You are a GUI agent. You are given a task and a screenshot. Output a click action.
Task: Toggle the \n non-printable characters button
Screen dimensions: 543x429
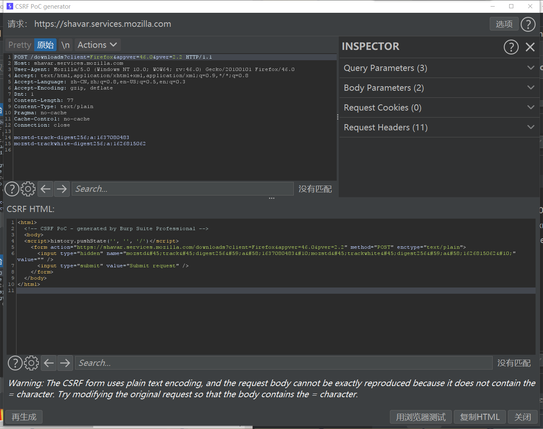tap(65, 45)
